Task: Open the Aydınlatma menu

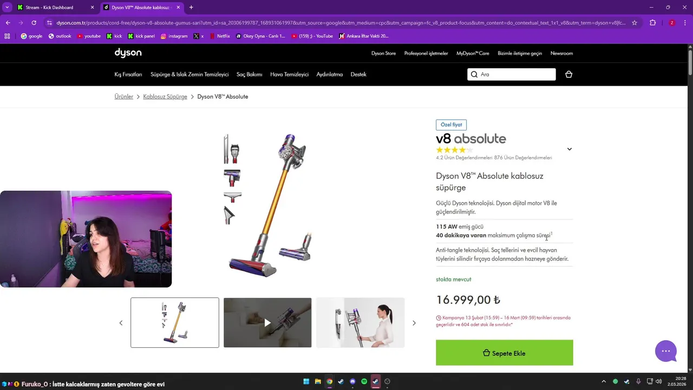Action: pyautogui.click(x=330, y=74)
